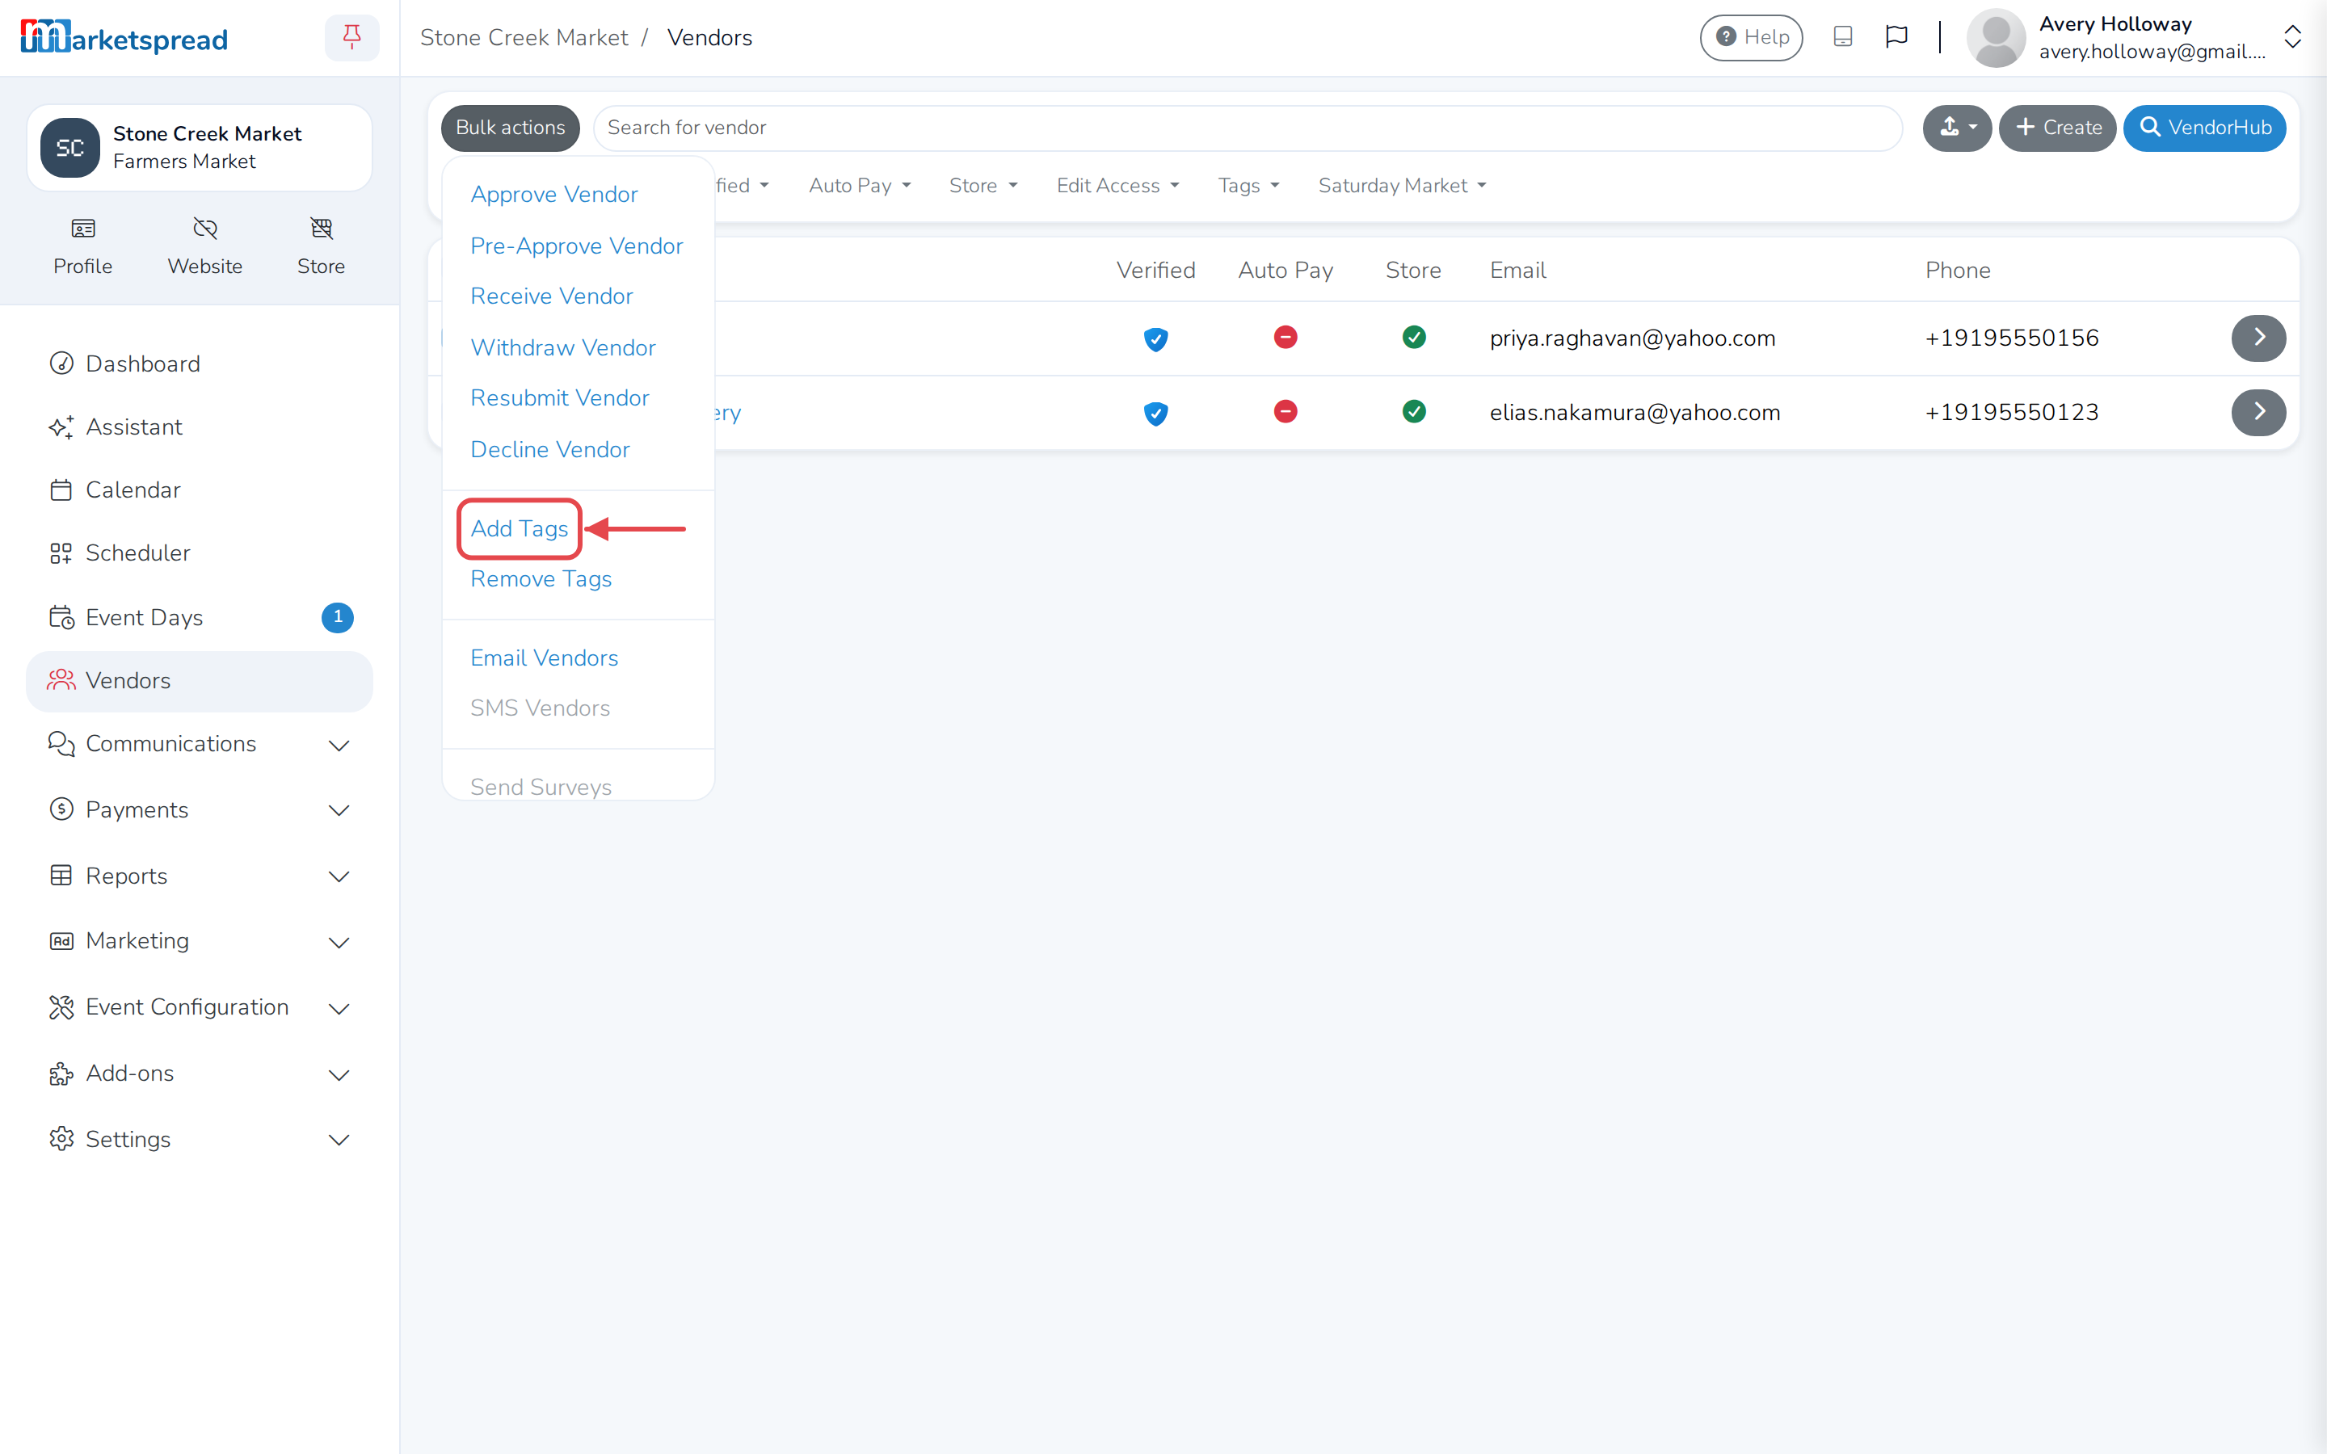Click Auto Pay red icon for elias.nakamura
The width and height of the screenshot is (2327, 1454).
(1285, 412)
